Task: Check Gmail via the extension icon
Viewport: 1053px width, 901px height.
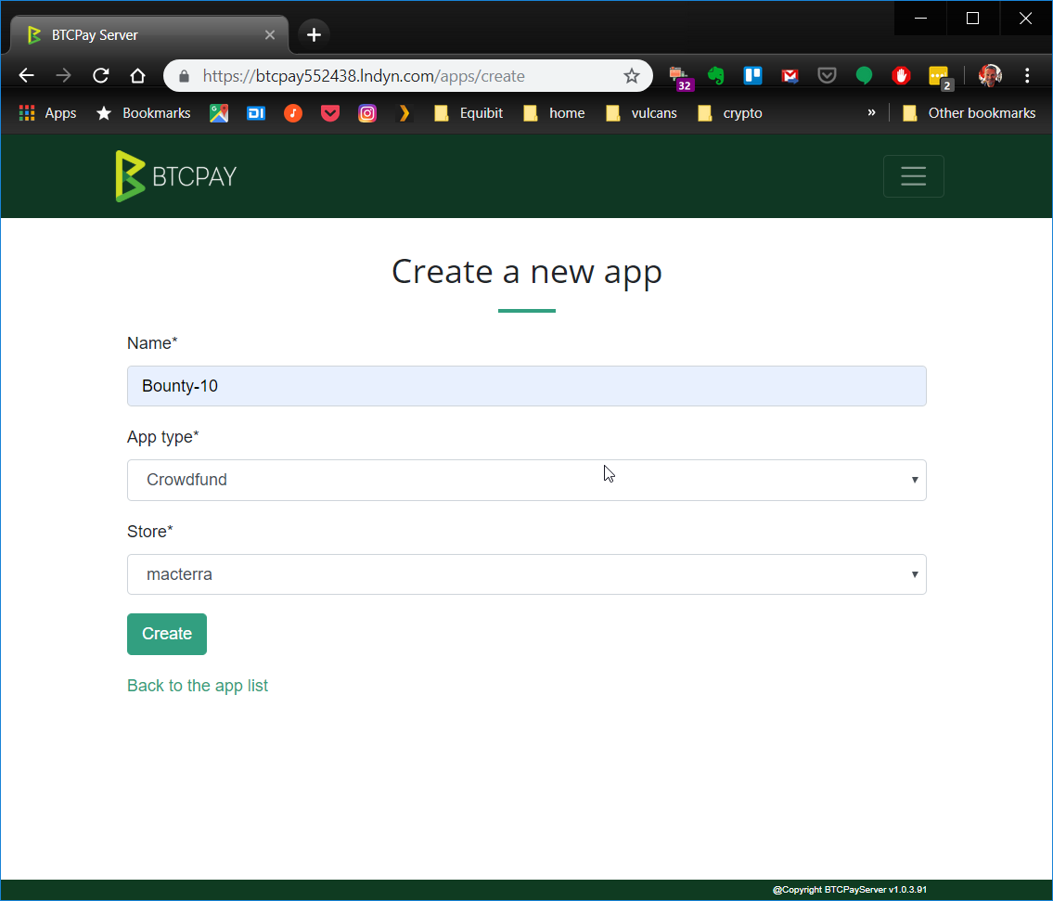Action: pyautogui.click(x=790, y=75)
